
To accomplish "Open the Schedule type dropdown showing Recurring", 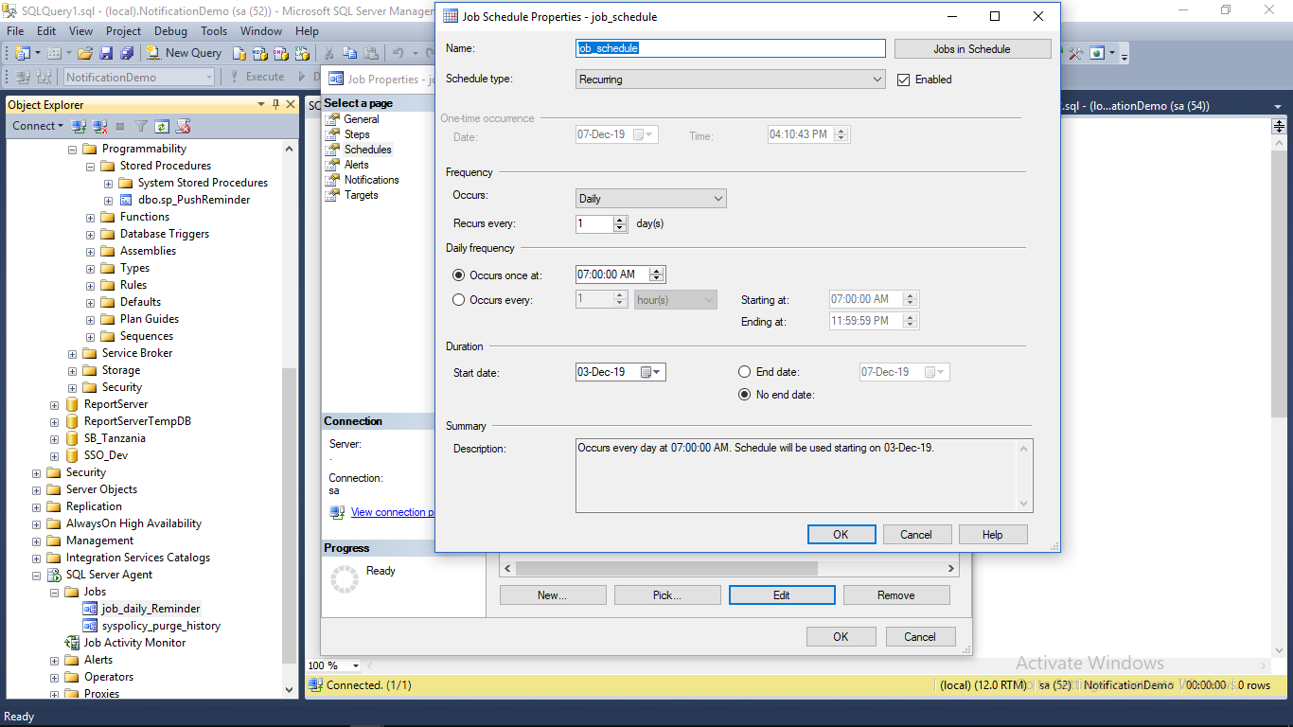I will (x=730, y=80).
